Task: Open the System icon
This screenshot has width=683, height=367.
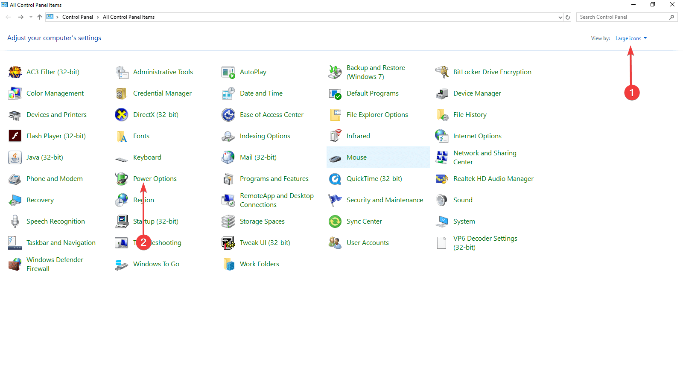Action: tap(442, 221)
